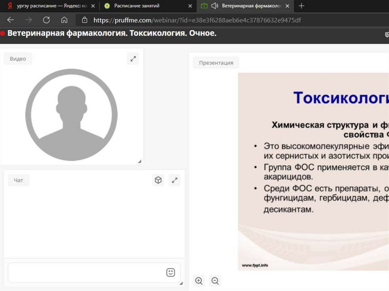
Task: Expand the Video panel to fullscreen
Action: coord(133,59)
